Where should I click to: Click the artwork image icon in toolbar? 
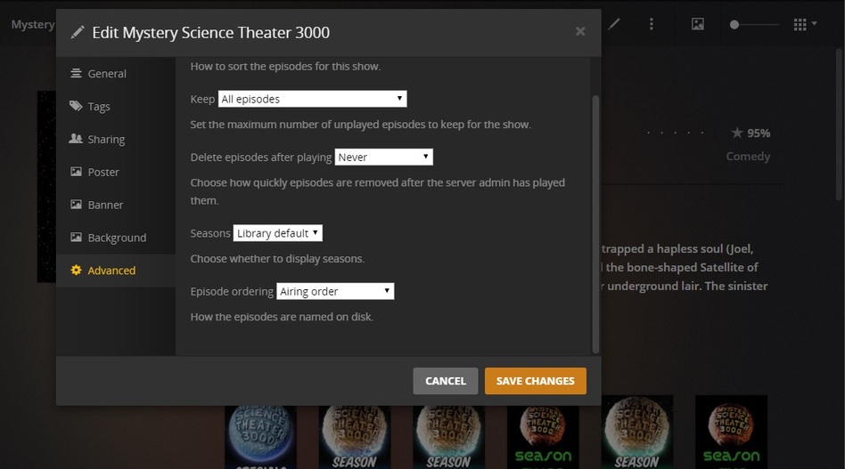[698, 24]
